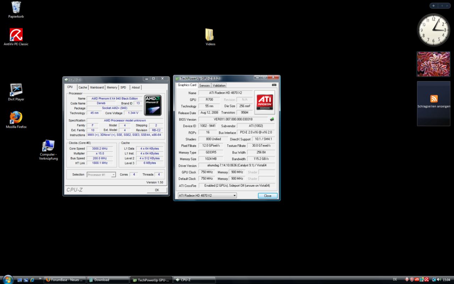
Task: Click the HT Link value 1800.1 MHz
Action: pyautogui.click(x=100, y=163)
